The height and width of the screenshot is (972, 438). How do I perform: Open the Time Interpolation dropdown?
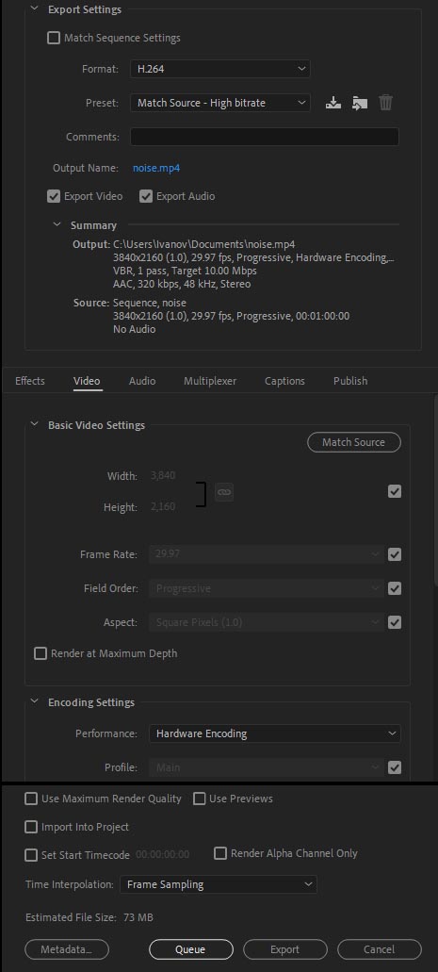[219, 884]
